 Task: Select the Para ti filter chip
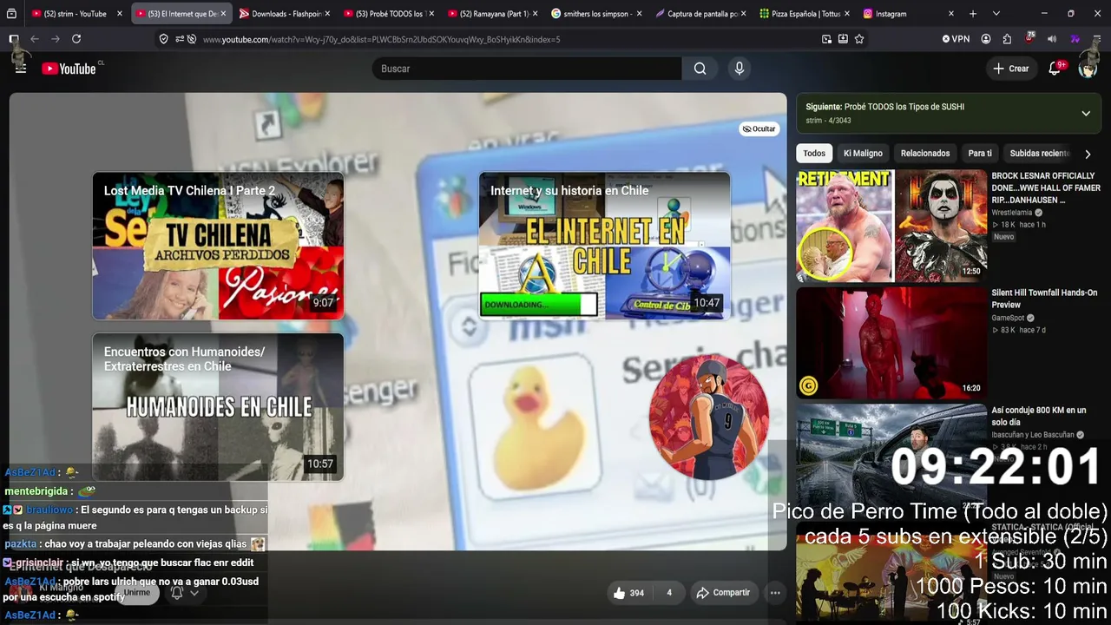980,154
